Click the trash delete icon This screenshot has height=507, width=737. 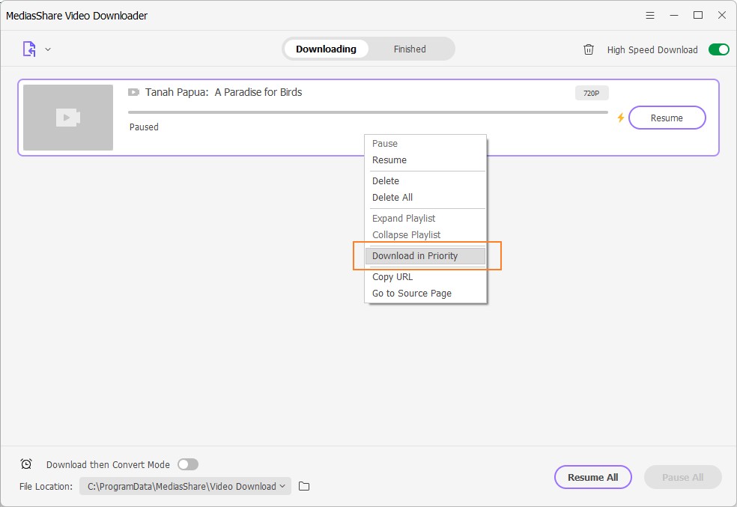[x=589, y=49]
